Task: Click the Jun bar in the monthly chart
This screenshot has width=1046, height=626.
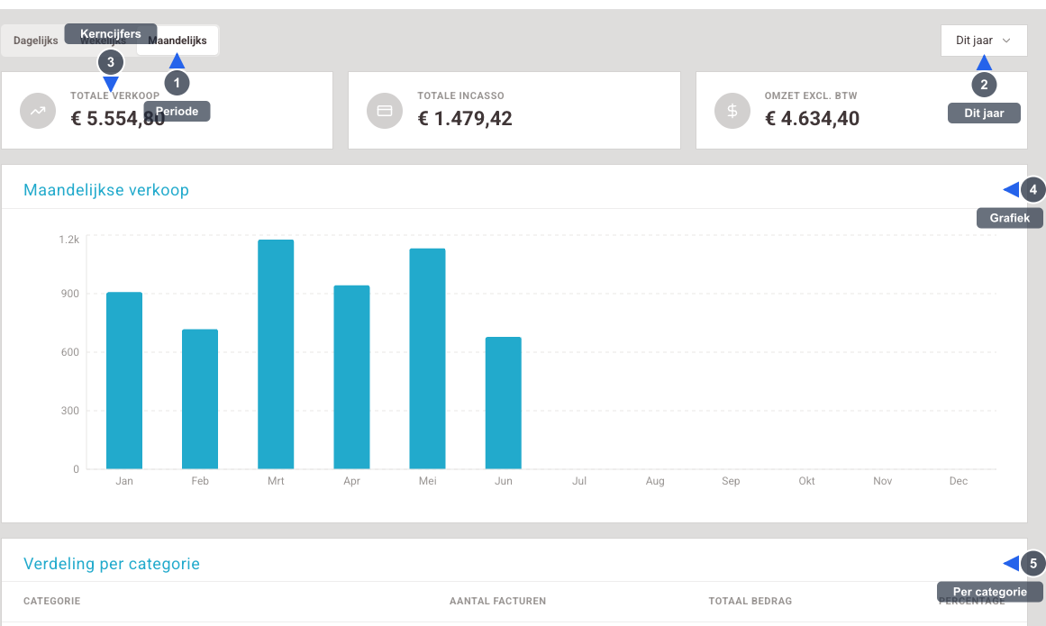Action: pyautogui.click(x=503, y=404)
